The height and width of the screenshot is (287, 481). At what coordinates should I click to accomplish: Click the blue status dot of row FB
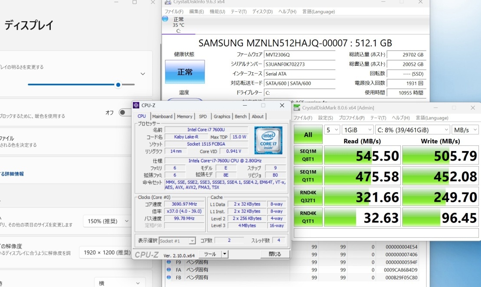(169, 277)
